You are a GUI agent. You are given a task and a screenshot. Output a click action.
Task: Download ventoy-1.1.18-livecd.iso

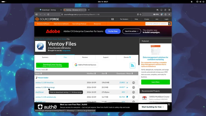[x=44, y=82]
